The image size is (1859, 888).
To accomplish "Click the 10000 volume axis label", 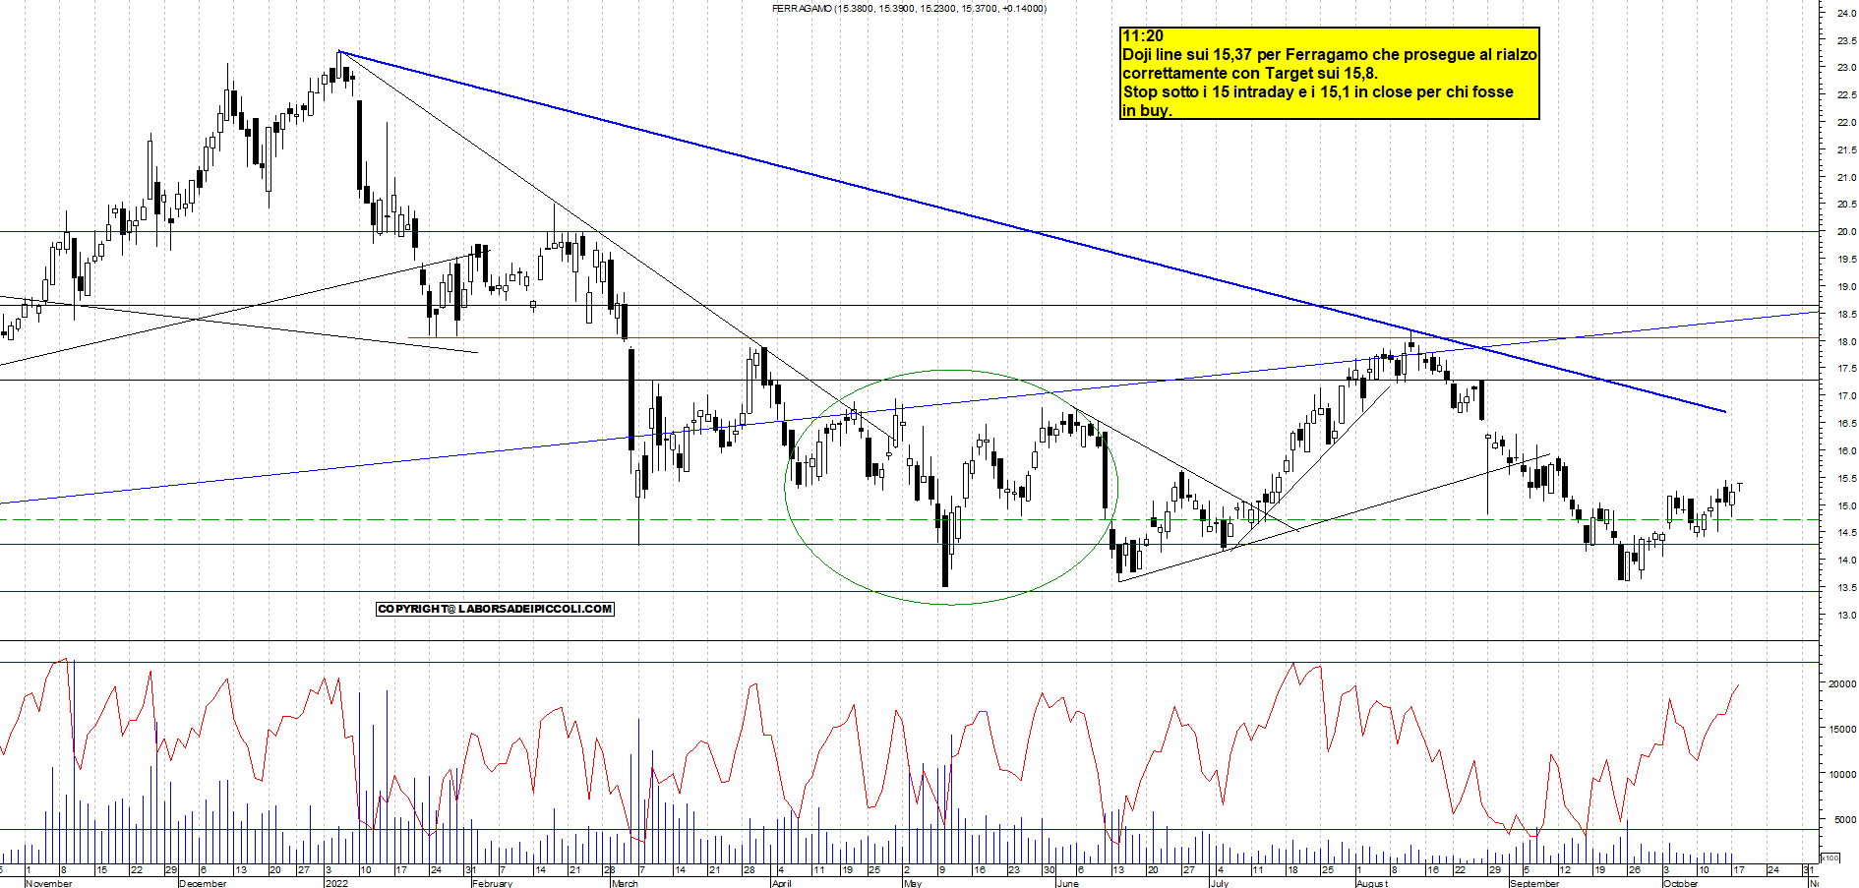I will pos(1842,775).
